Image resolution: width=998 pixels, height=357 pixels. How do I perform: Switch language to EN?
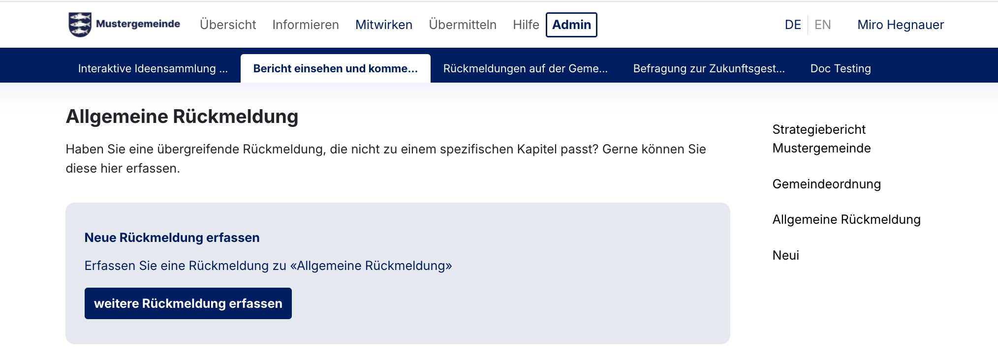822,25
